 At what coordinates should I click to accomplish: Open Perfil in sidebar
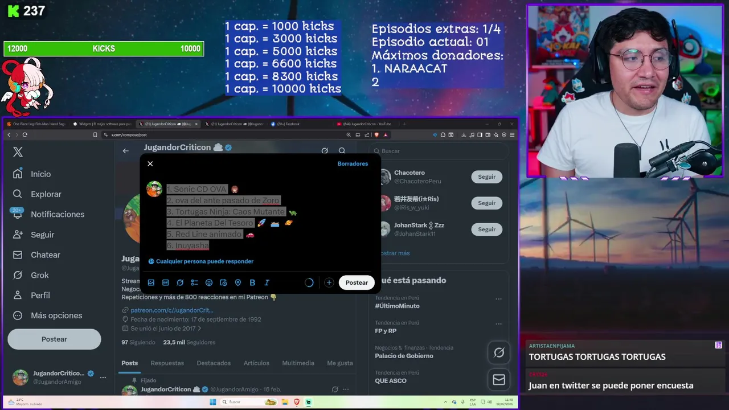point(32,296)
